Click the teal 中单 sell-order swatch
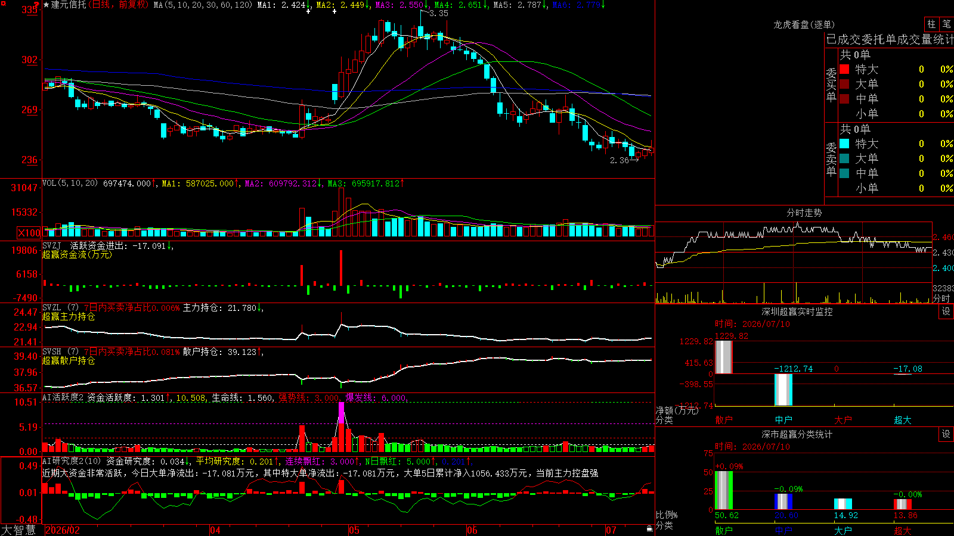This screenshot has height=536, width=954. pyautogui.click(x=844, y=173)
